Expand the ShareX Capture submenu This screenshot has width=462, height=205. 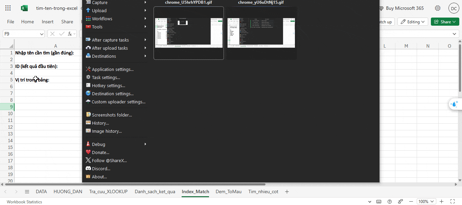145,2
